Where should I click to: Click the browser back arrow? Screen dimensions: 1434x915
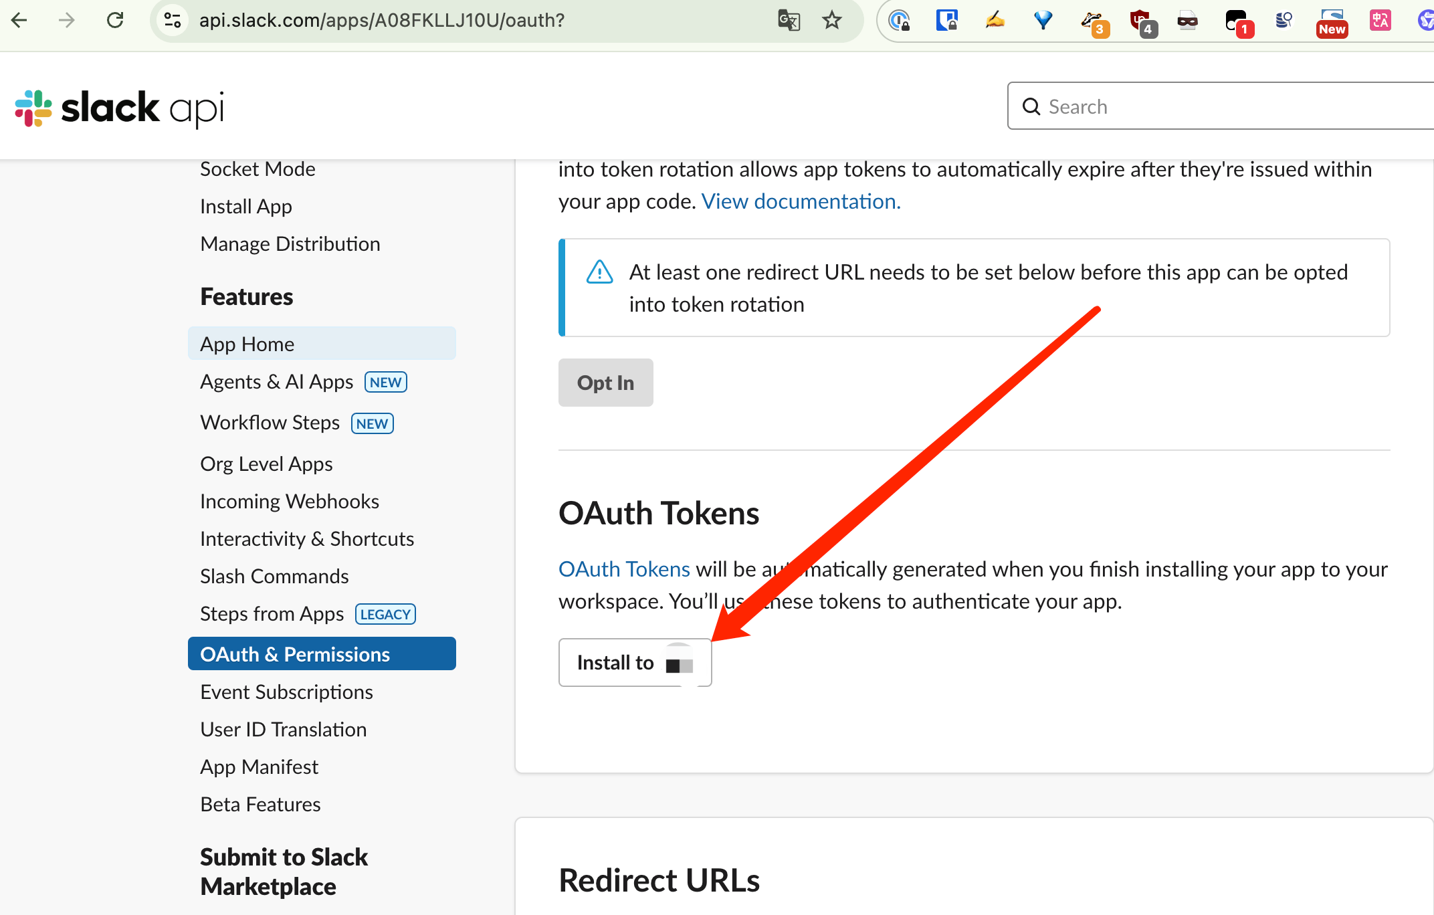tap(19, 20)
